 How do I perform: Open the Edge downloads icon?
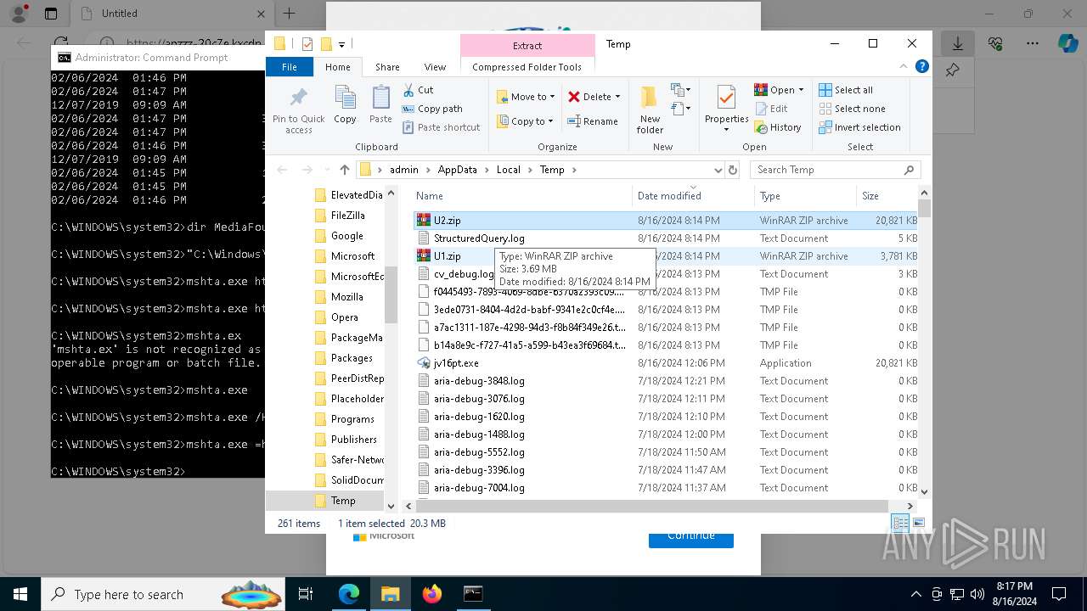pyautogui.click(x=958, y=42)
